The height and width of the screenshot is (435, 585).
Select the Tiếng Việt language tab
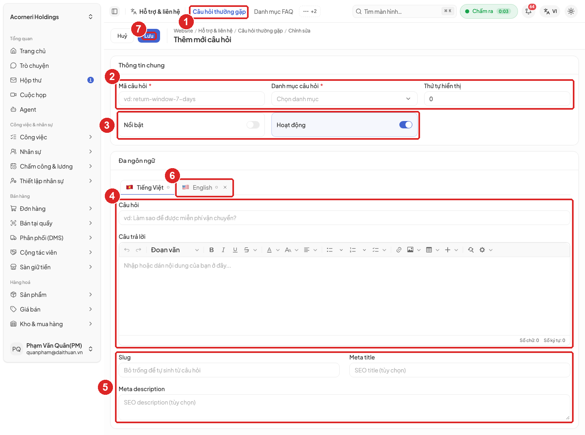tap(147, 187)
